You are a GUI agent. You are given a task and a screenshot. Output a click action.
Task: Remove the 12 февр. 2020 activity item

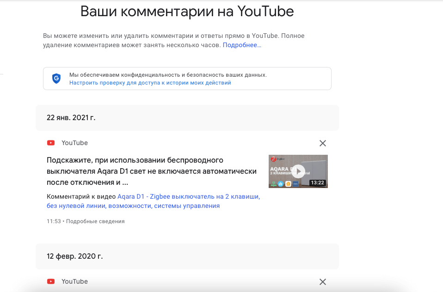[x=323, y=282]
